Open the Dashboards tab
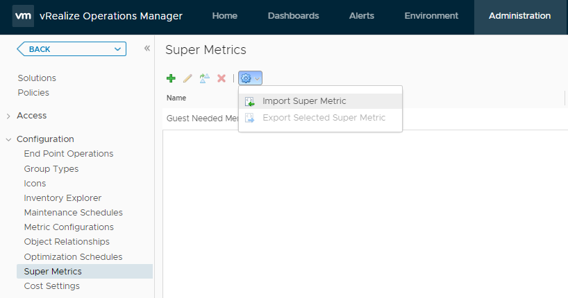The image size is (568, 298). (x=294, y=16)
